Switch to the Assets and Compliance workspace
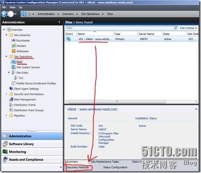201x173 pixels. [x=32, y=160]
